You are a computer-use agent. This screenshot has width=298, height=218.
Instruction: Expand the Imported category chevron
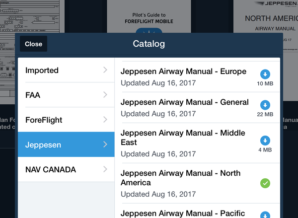point(105,70)
